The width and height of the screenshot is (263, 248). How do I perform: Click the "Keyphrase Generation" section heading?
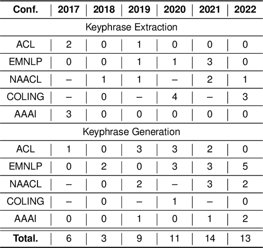[131, 132]
